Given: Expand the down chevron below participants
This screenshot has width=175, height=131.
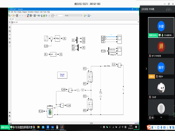Looking at the screenshot, I should (x=161, y=117).
